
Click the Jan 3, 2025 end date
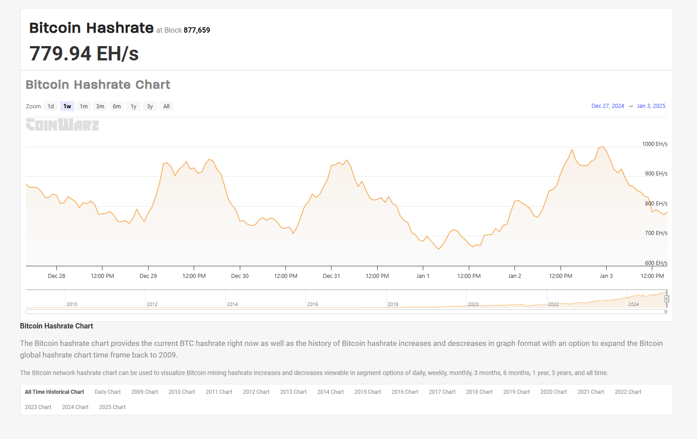tap(651, 106)
